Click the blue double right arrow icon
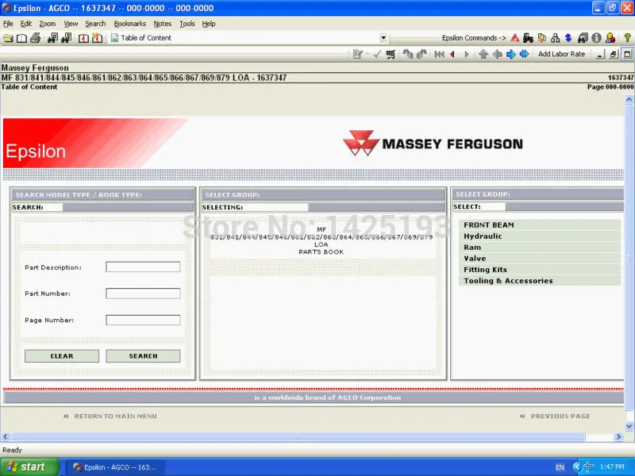 pos(524,54)
